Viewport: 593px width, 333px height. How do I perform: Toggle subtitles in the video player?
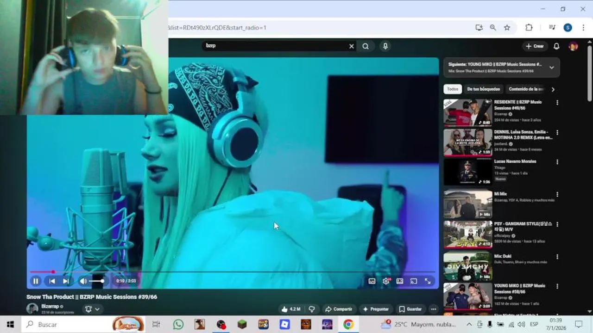[372, 281]
